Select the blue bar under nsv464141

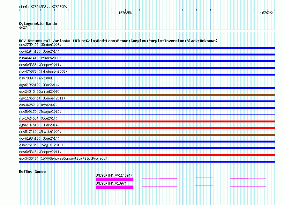[x=147, y=61]
